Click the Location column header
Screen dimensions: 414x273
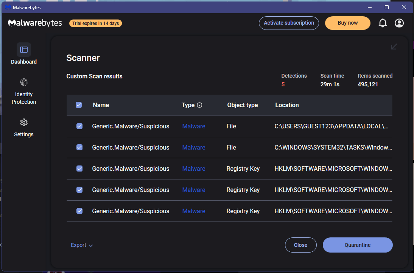pyautogui.click(x=287, y=105)
